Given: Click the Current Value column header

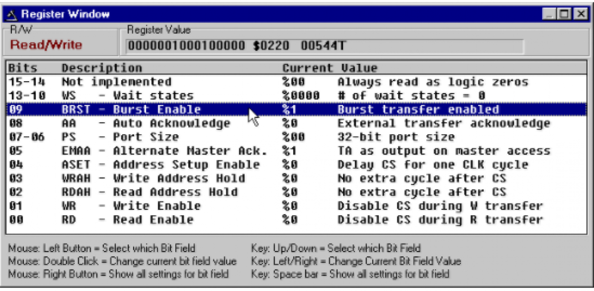Looking at the screenshot, I should pyautogui.click(x=329, y=68).
